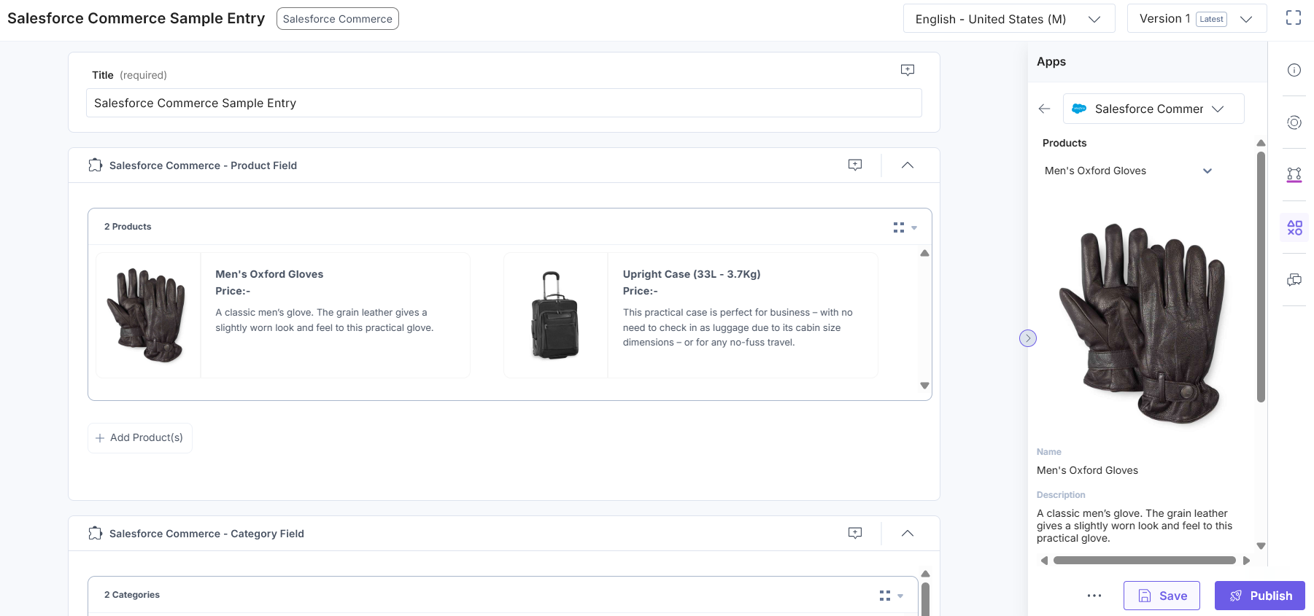This screenshot has width=1314, height=616.
Task: Open the Version 1 dropdown
Action: (1197, 19)
